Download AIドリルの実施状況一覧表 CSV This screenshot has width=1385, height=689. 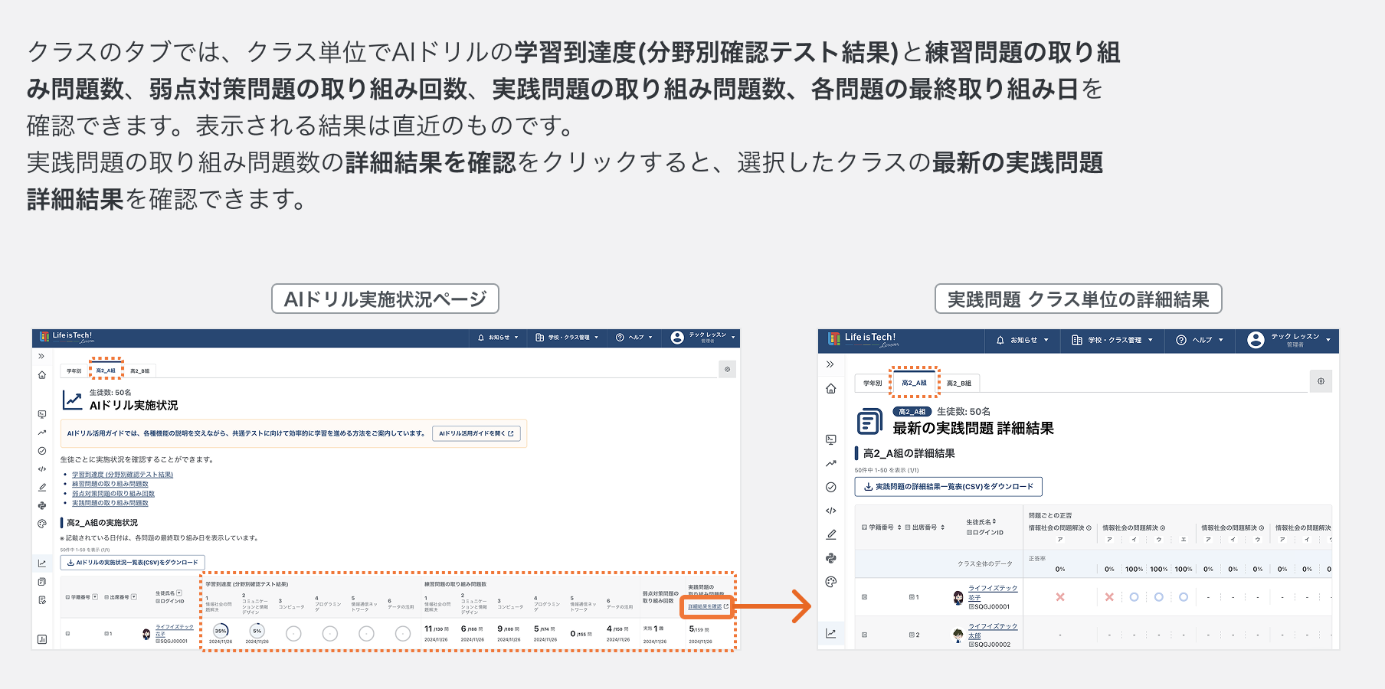tap(133, 563)
